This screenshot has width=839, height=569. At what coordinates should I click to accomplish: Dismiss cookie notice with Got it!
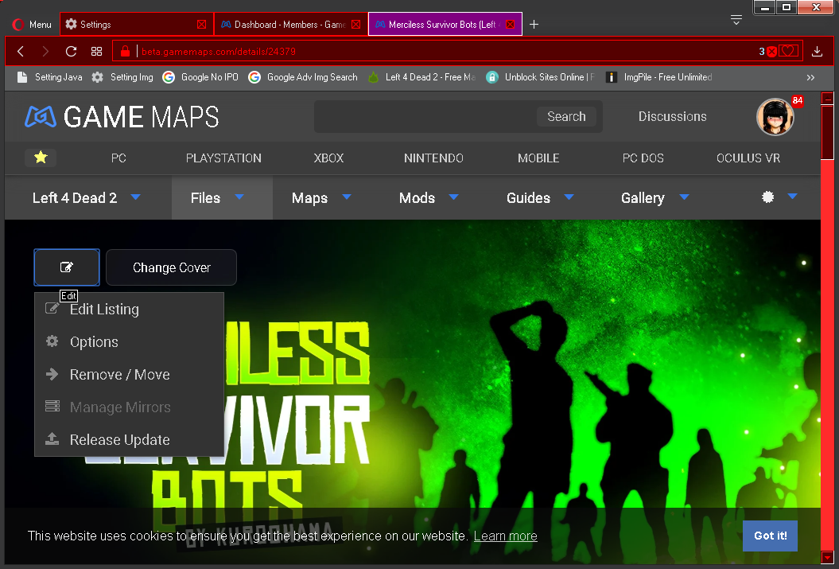[x=769, y=536]
